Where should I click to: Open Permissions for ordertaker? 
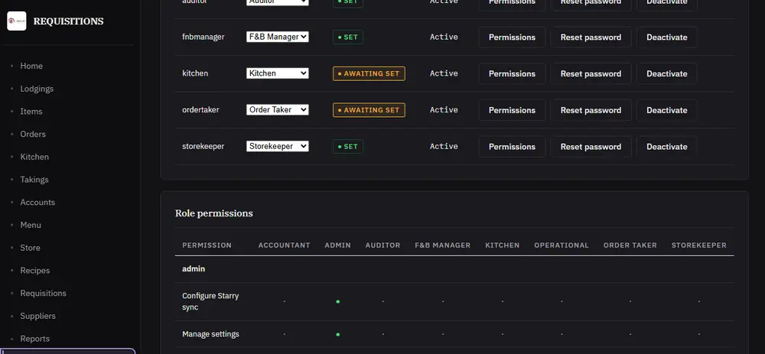coord(512,110)
